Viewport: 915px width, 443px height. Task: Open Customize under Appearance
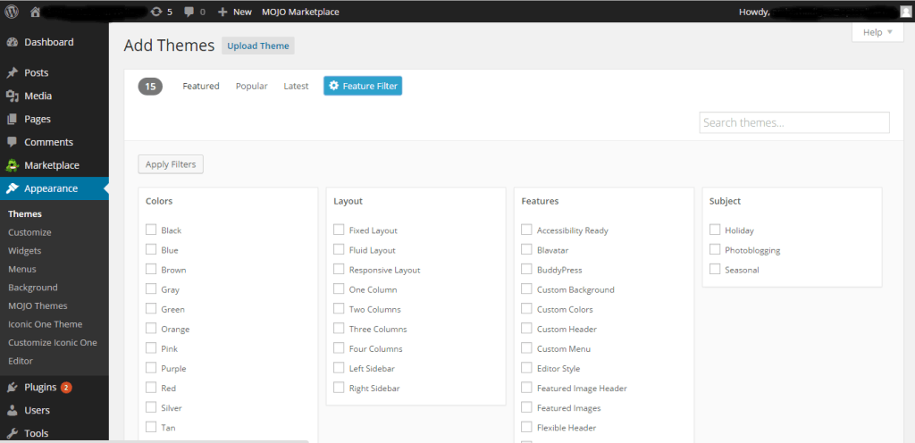(29, 232)
